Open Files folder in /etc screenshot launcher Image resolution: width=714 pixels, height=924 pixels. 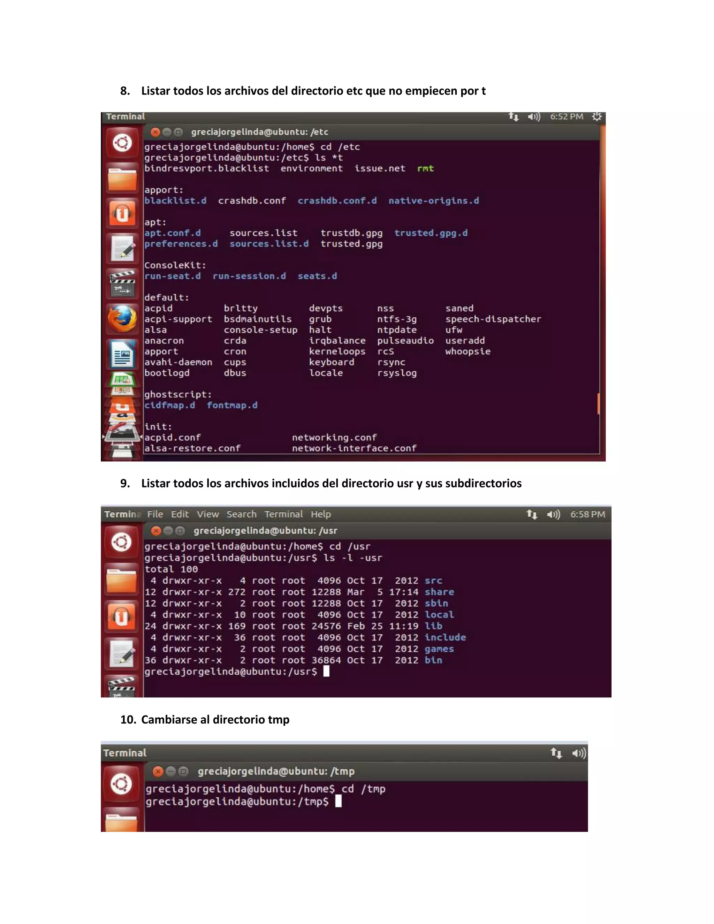(122, 178)
